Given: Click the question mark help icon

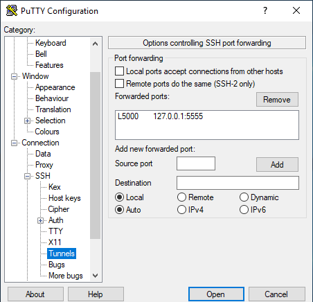Looking at the screenshot, I should (265, 10).
